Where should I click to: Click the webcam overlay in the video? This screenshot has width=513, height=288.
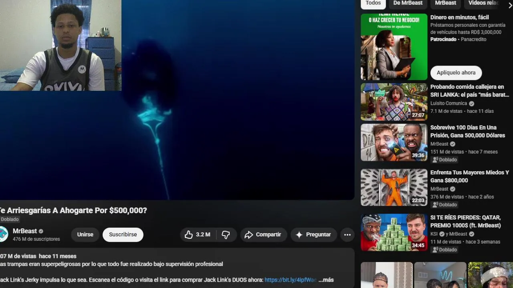pyautogui.click(x=61, y=45)
